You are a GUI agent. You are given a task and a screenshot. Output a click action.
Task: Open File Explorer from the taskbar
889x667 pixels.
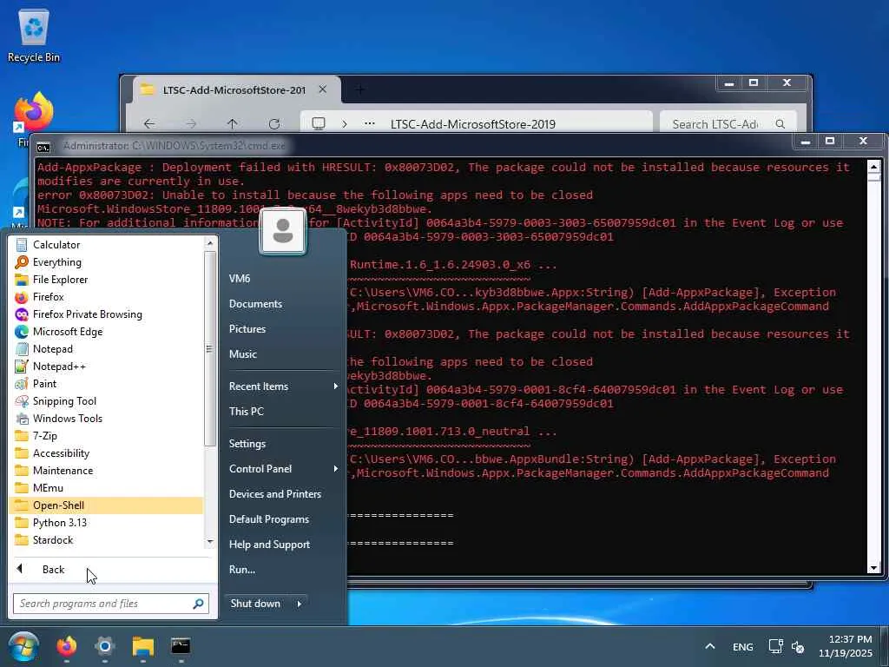click(143, 646)
